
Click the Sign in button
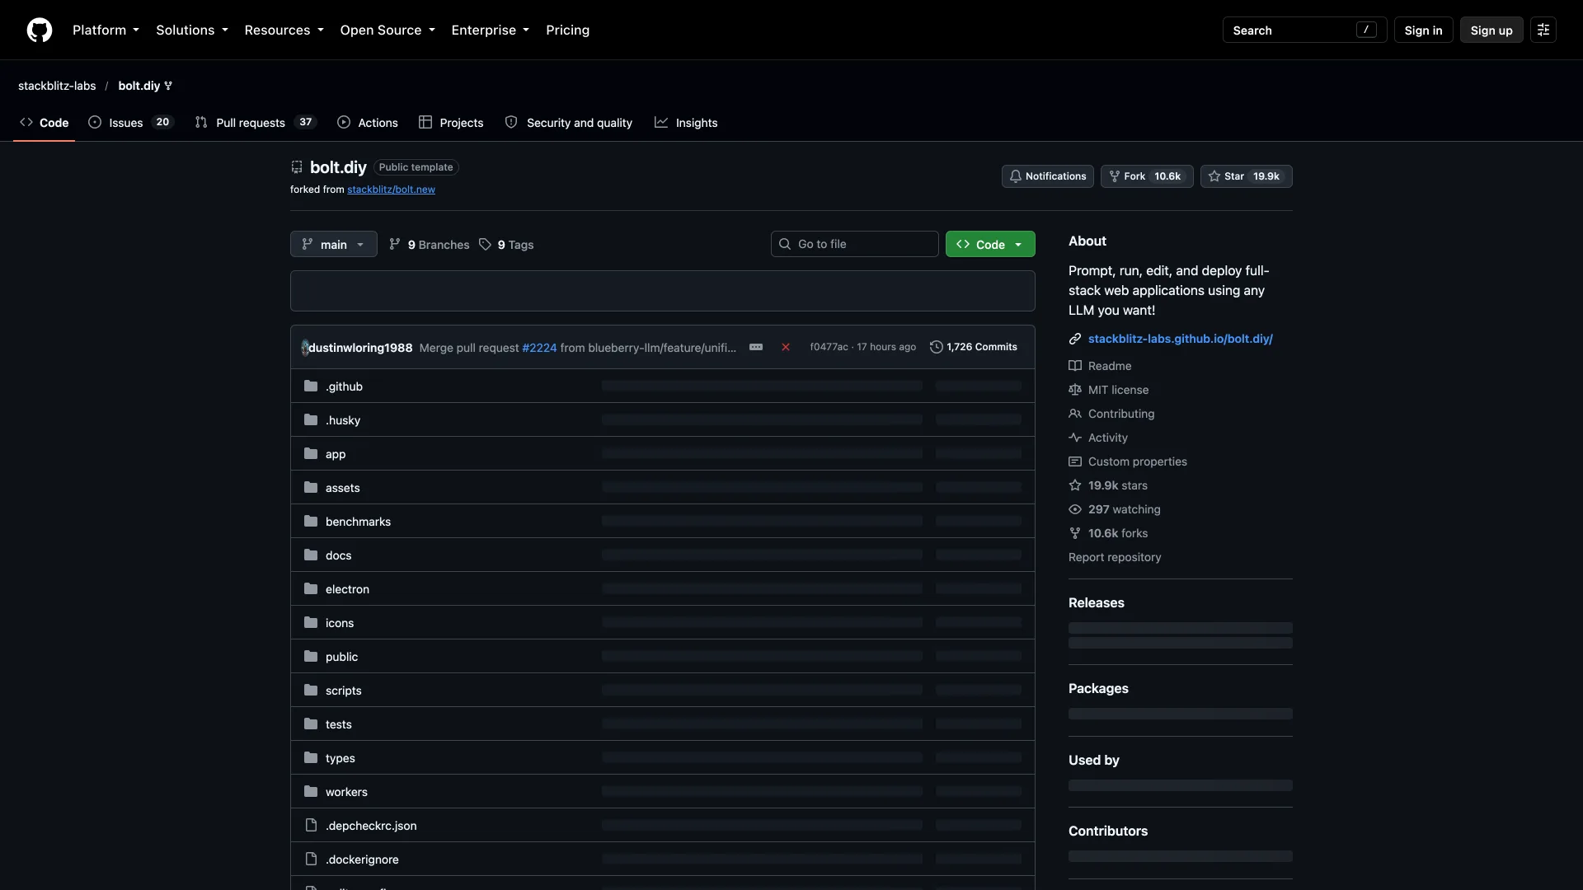tap(1423, 30)
